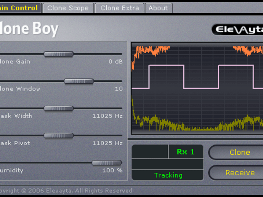Click the copyright Elevayta notice
Viewport: 263px width, 197px height.
click(x=66, y=191)
